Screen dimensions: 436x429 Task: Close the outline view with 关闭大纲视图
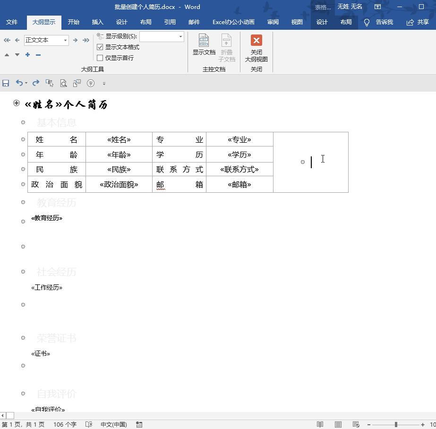(256, 50)
